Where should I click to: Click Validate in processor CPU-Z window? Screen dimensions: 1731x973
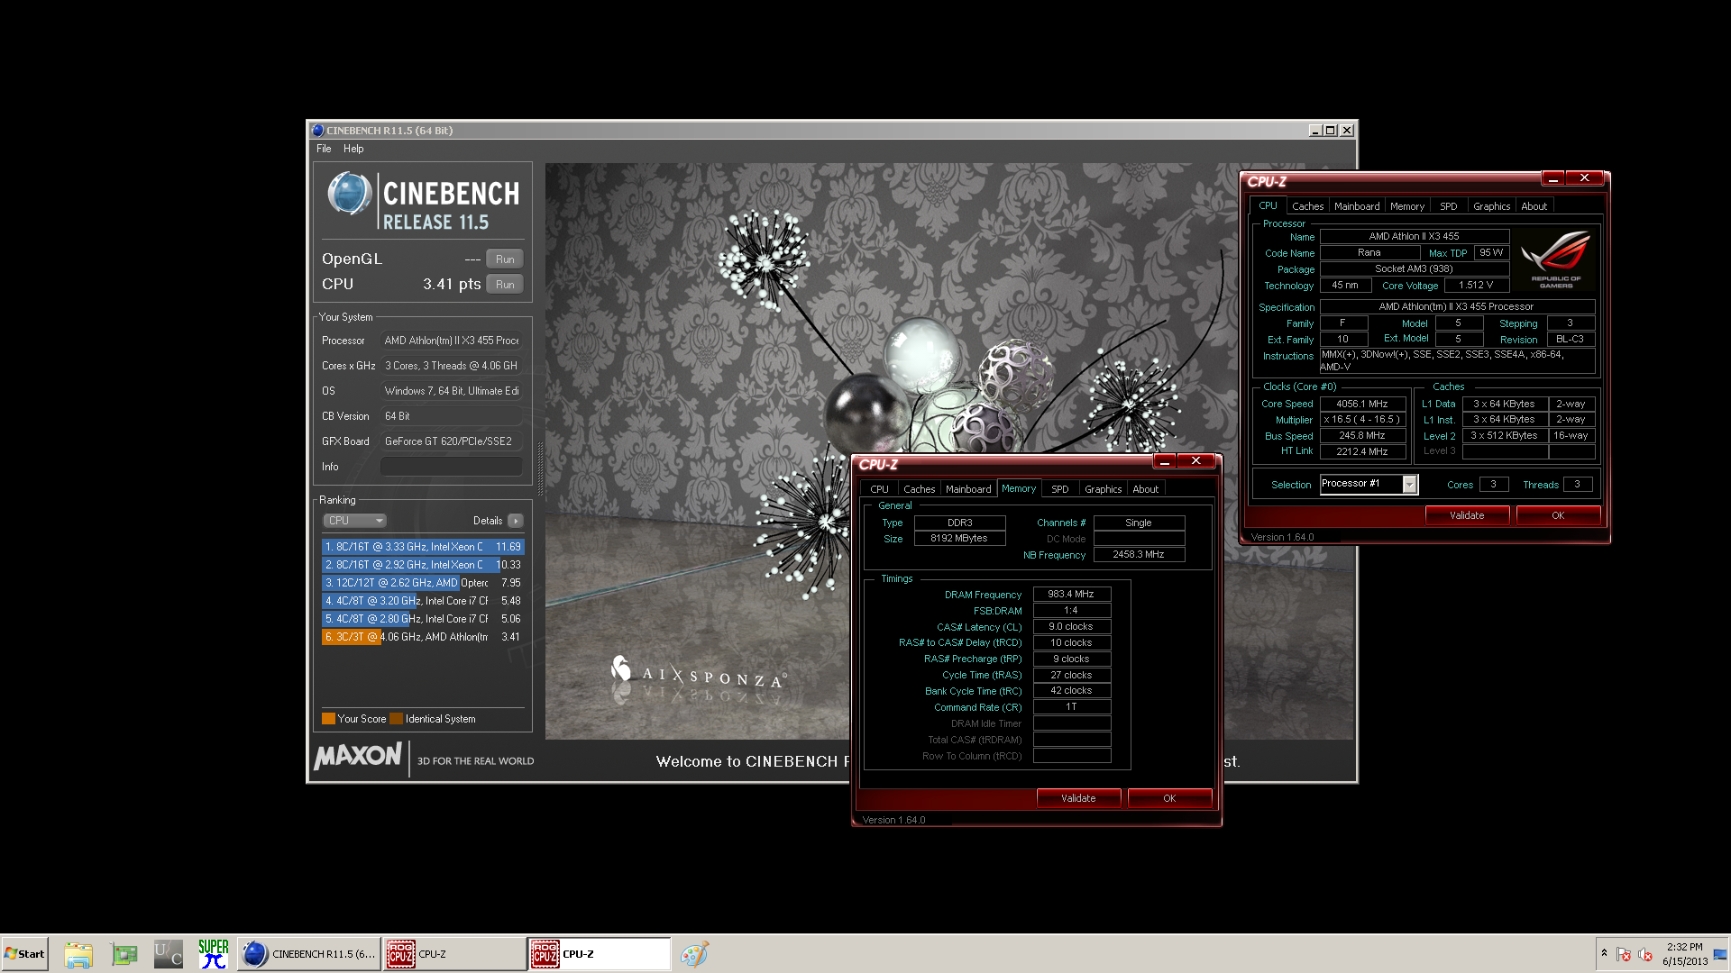click(x=1467, y=515)
